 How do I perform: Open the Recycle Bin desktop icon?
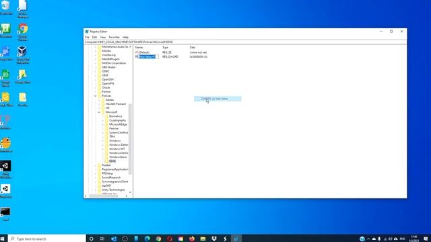click(x=6, y=7)
